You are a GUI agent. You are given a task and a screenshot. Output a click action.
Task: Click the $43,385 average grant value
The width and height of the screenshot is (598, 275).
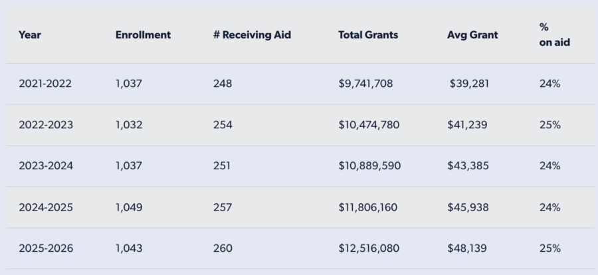click(x=468, y=166)
